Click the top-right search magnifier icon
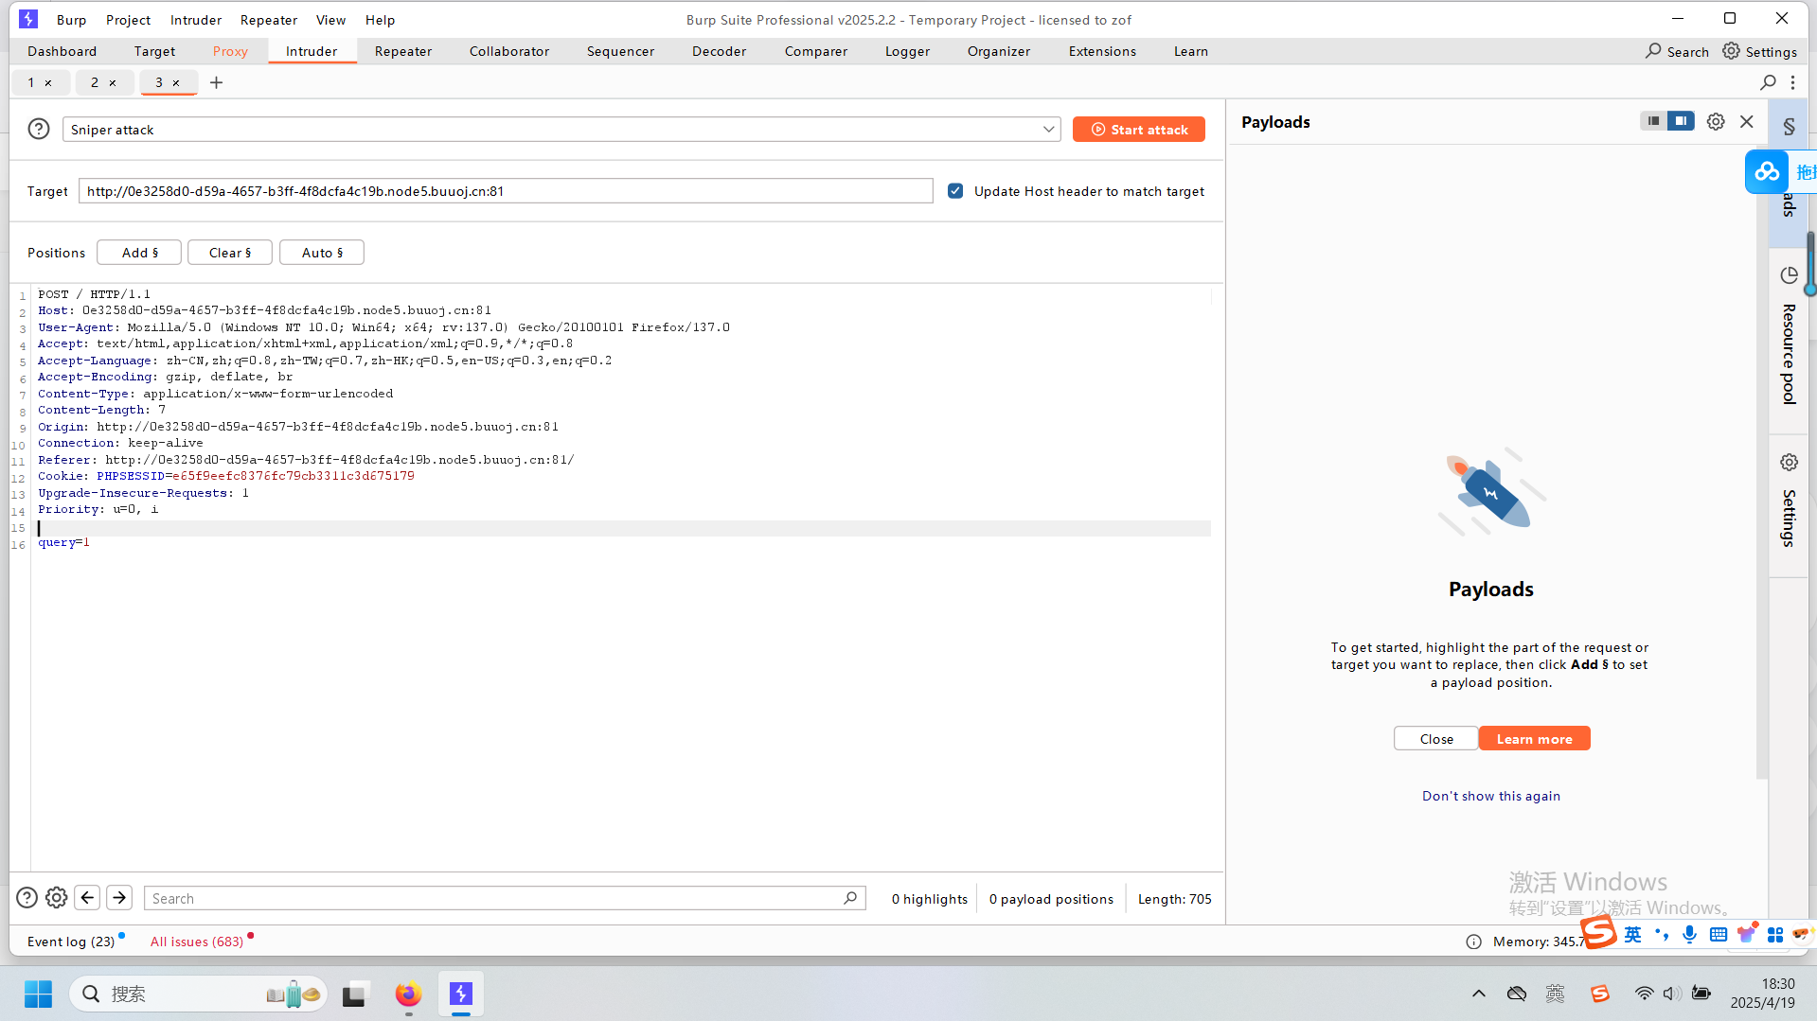Screen dimensions: 1817x1021 pyautogui.click(x=1768, y=82)
